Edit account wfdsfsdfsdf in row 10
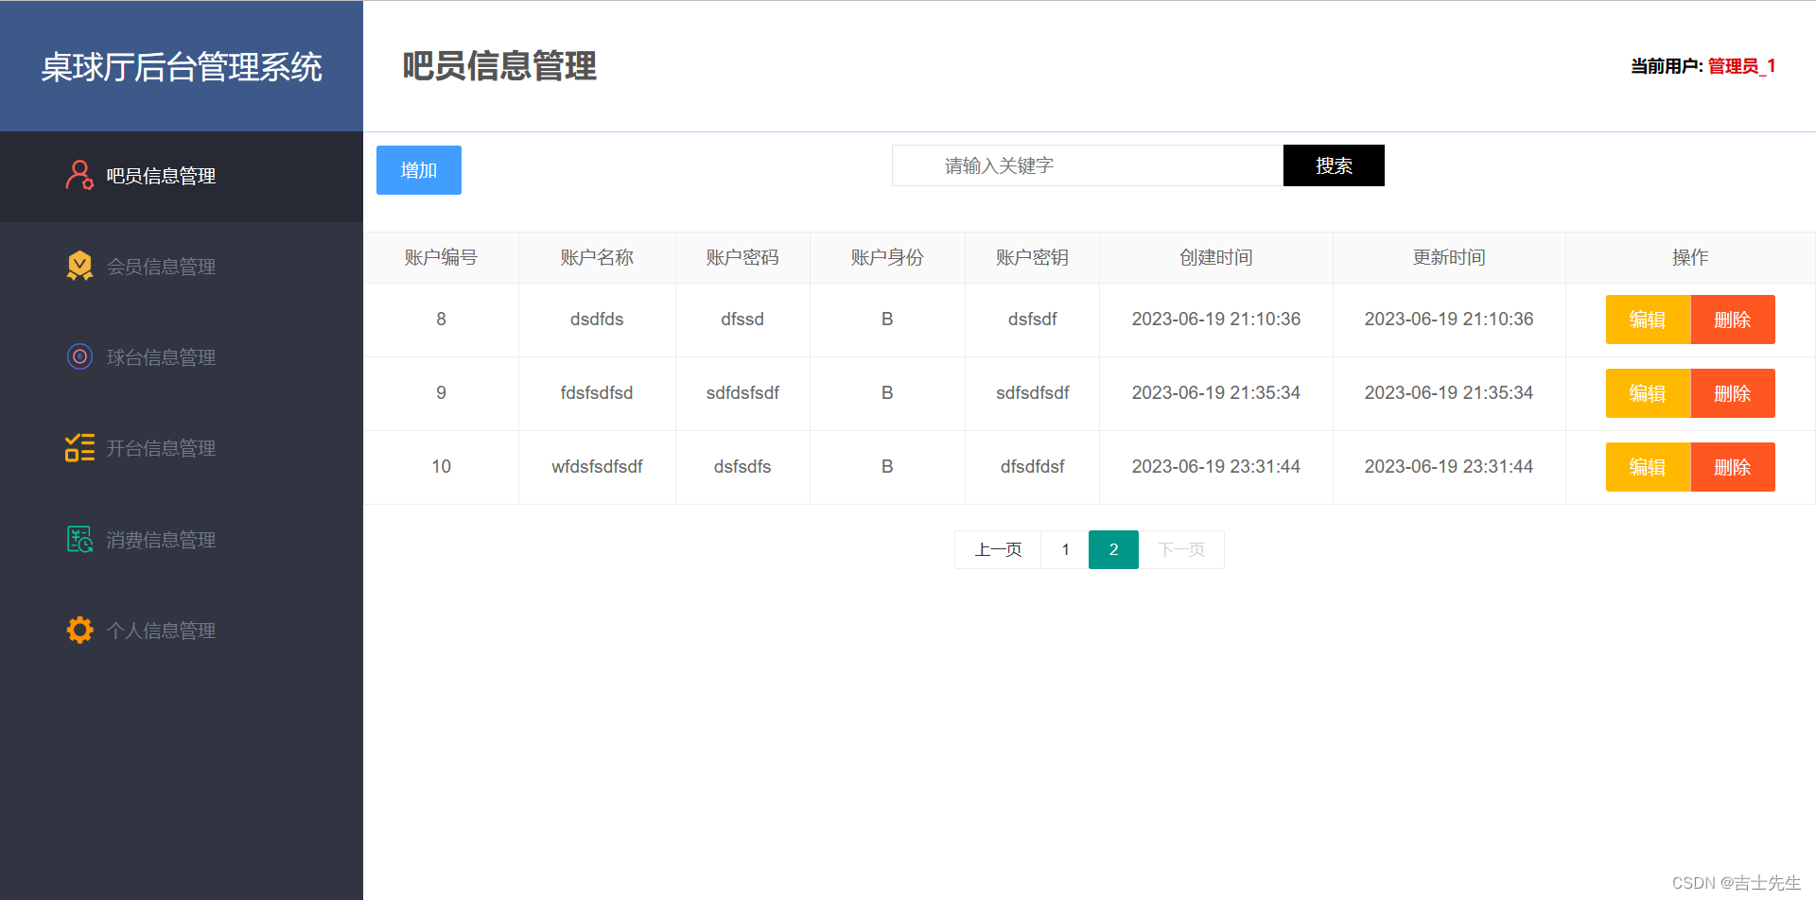The image size is (1816, 900). (1648, 466)
